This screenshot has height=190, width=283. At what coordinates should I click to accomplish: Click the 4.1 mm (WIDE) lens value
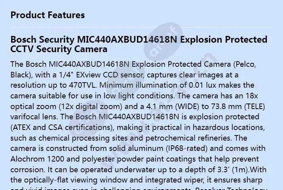click(173, 106)
